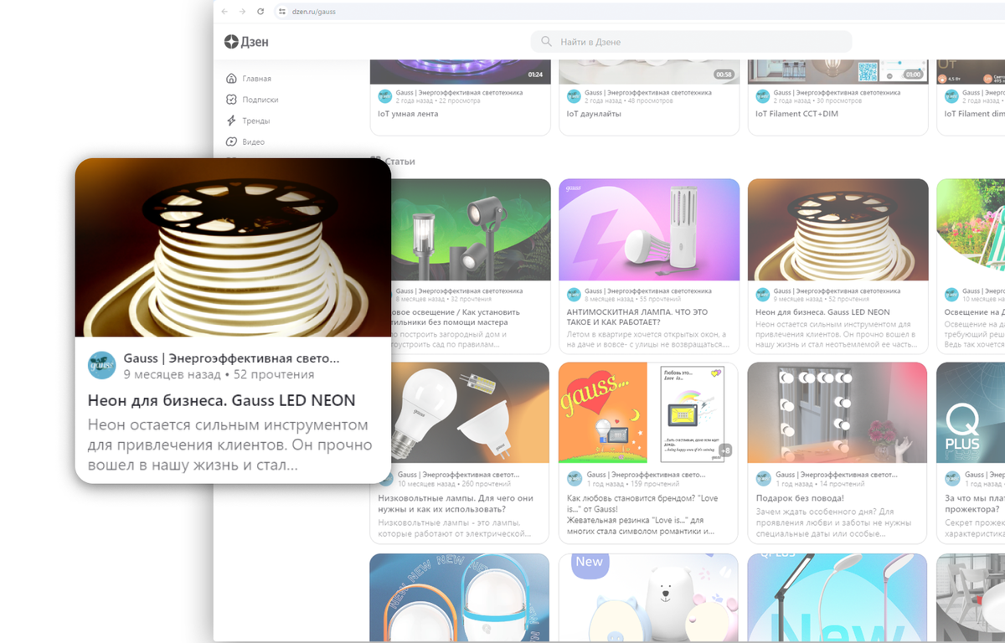Focus the Найти в Дзене search field
The width and height of the screenshot is (1005, 643).
click(691, 42)
